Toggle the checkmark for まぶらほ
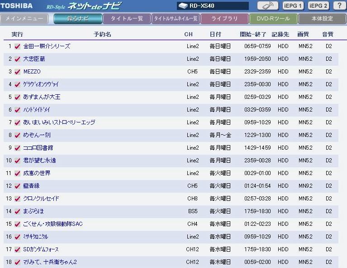 coord(17,211)
